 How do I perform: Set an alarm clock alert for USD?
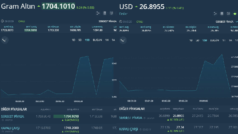tap(228, 13)
